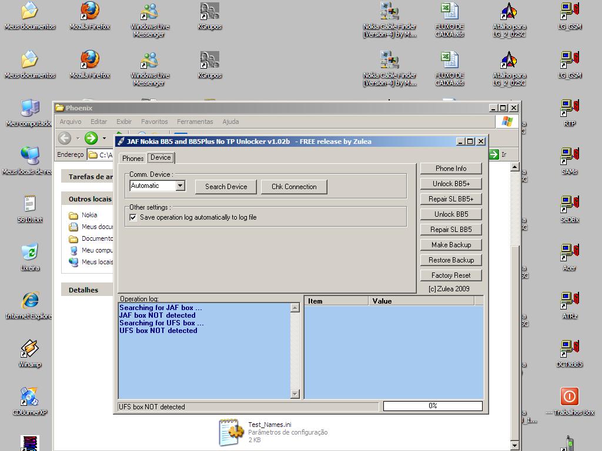Click log line 'JAF box NOT detected'

(x=158, y=315)
